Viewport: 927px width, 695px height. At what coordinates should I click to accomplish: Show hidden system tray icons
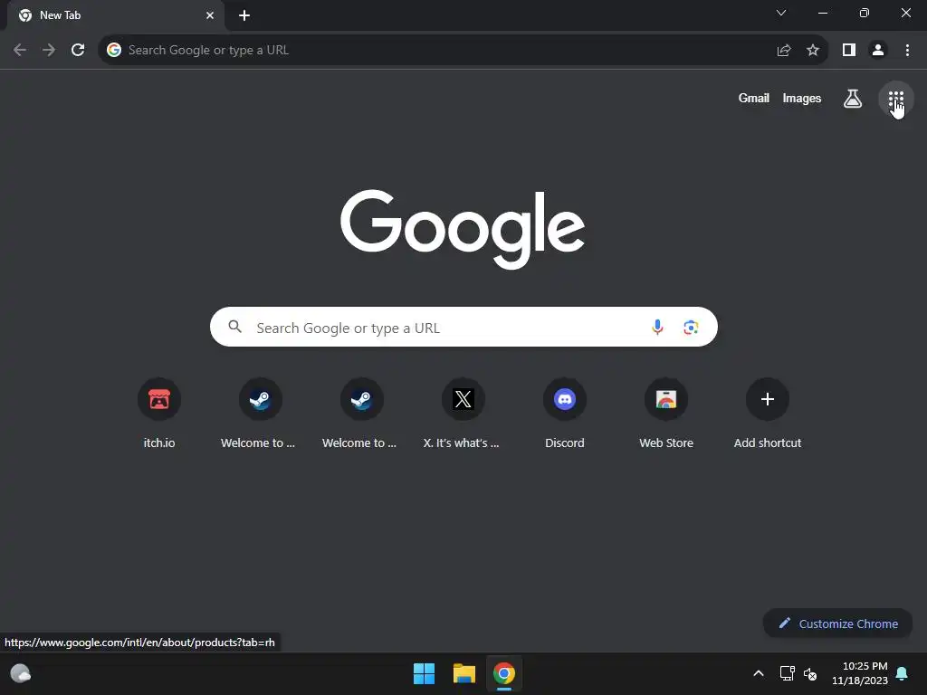click(759, 673)
